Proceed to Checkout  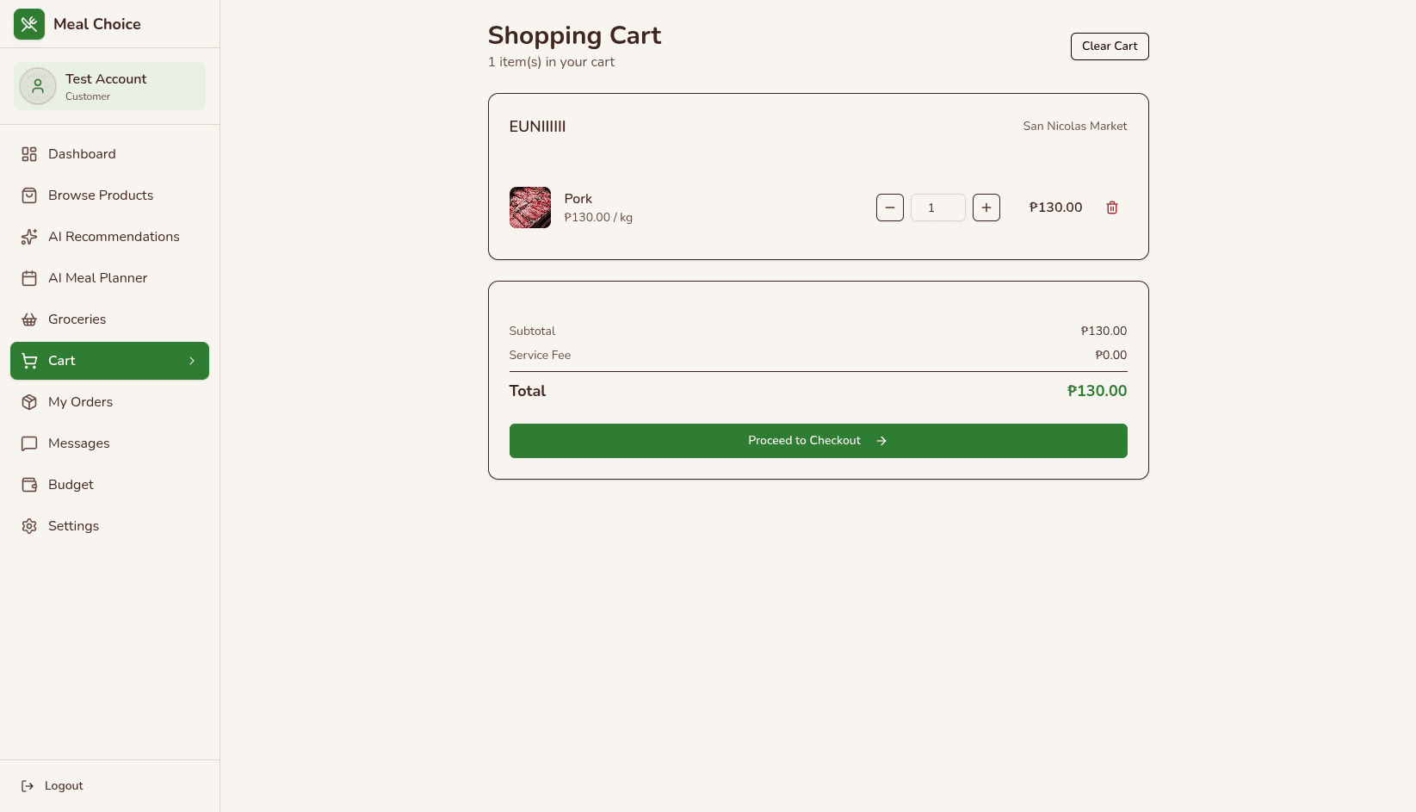click(818, 441)
